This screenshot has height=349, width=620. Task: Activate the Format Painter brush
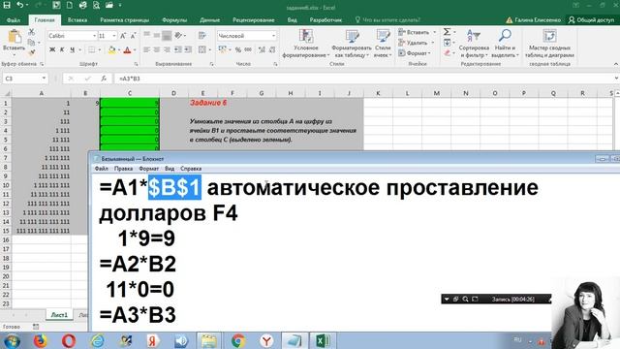point(32,51)
